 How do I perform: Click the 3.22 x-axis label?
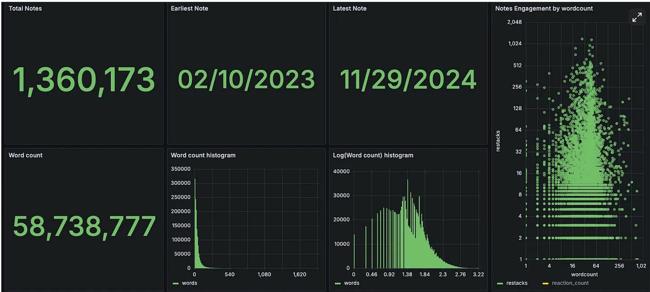click(x=478, y=274)
